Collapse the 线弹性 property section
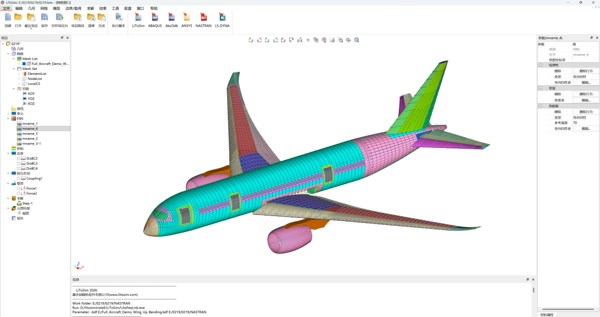Image resolution: width=600 pixels, height=317 pixels. coord(541,65)
